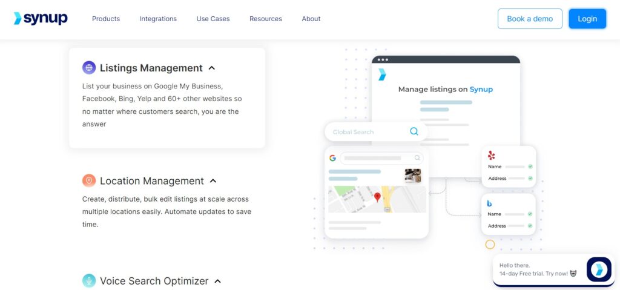
Task: Click the Listings Management globe icon
Action: [x=89, y=68]
